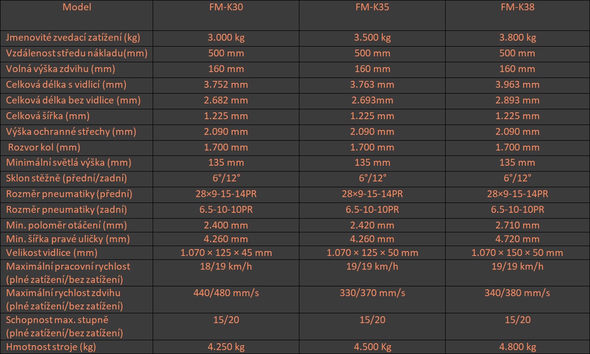Click the FM-K38 model header
Screen dimensions: 590x354
517,7
